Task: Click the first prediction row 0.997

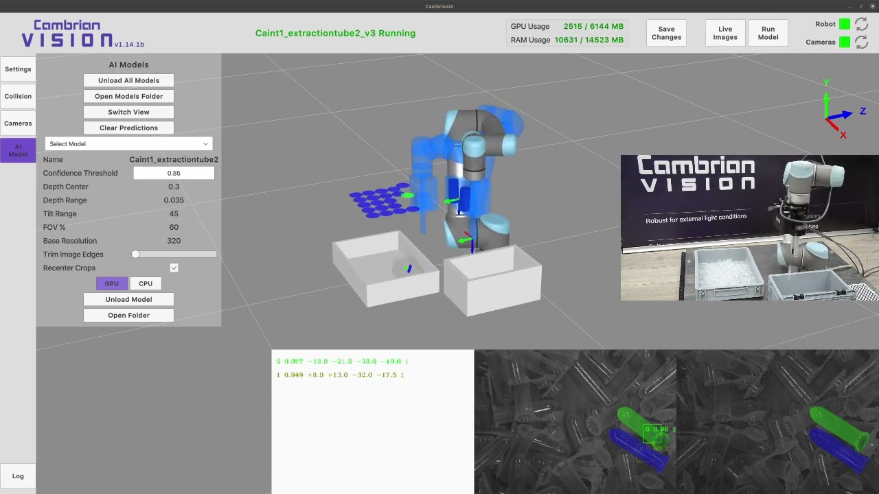Action: coord(342,361)
